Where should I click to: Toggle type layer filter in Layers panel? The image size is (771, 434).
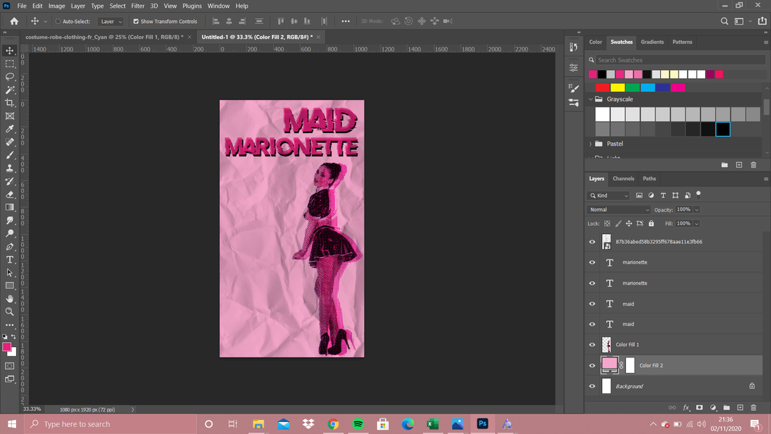click(663, 196)
